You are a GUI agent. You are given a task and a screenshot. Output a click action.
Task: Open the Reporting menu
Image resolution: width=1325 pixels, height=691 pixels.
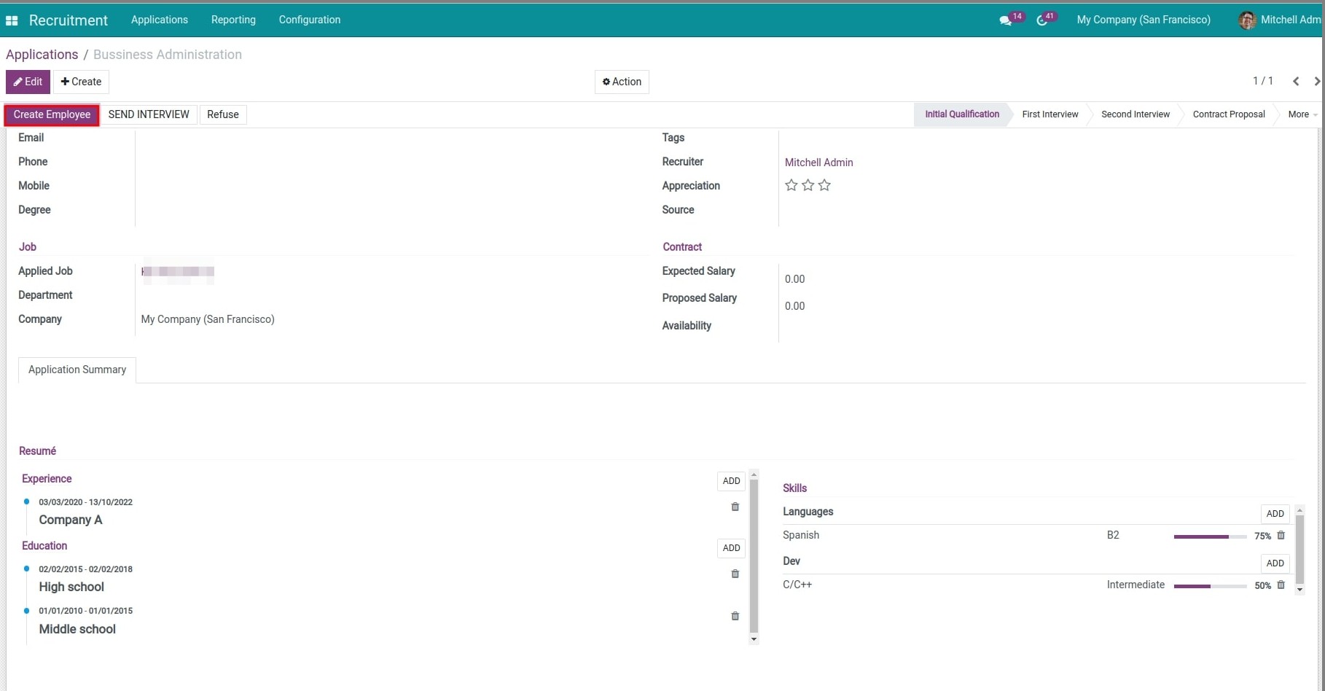coord(233,20)
